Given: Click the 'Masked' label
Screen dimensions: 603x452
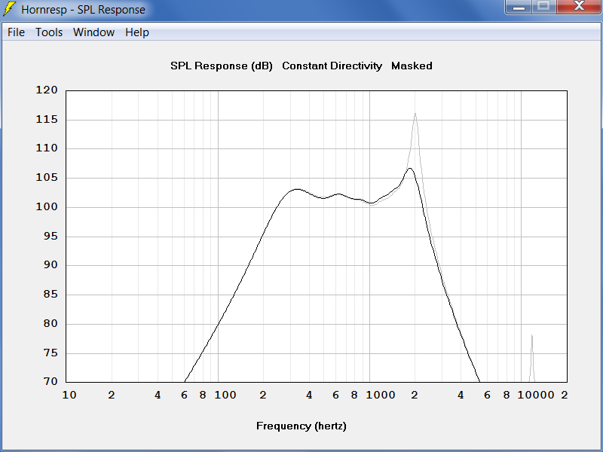Looking at the screenshot, I should 412,66.
